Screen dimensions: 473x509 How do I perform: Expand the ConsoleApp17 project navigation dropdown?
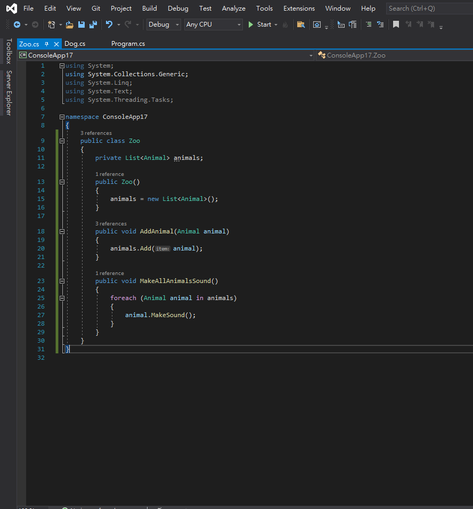tap(311, 55)
